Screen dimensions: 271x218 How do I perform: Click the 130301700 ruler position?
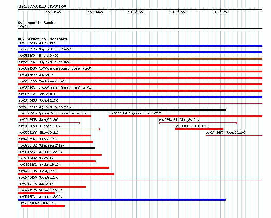[x=220, y=12]
